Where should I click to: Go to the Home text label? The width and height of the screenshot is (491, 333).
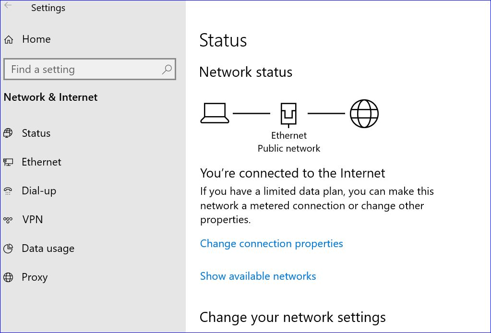tap(36, 39)
